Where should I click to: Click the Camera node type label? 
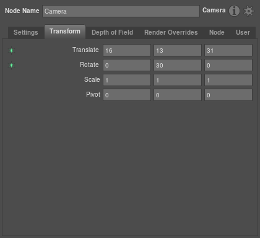point(214,10)
